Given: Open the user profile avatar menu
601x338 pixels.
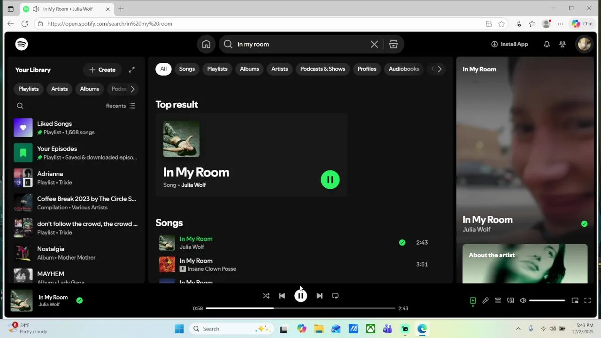Looking at the screenshot, I should pyautogui.click(x=584, y=44).
